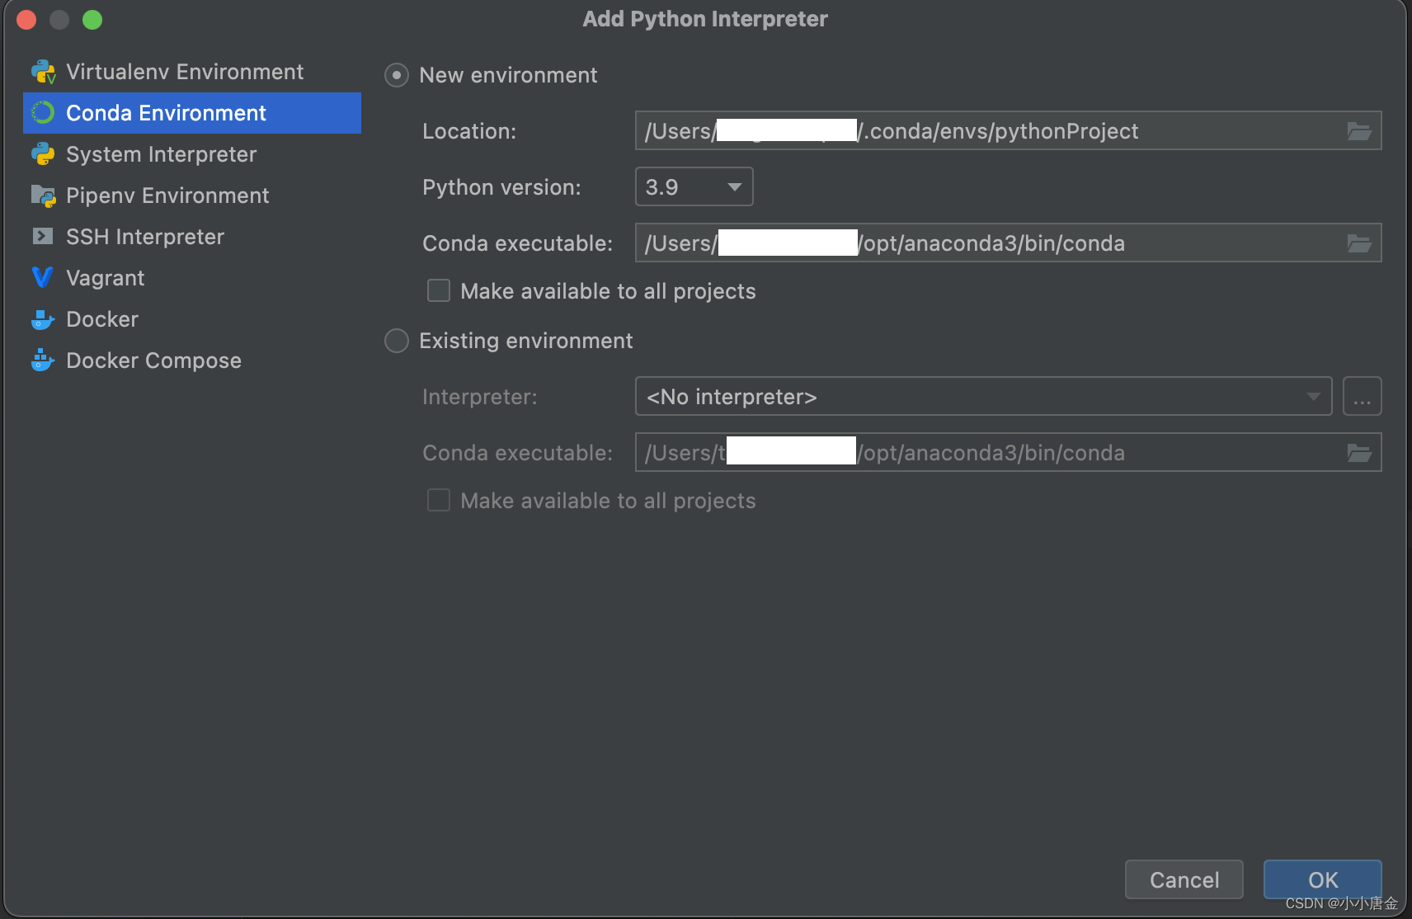Browse for new environment Conda executable
Viewport: 1412px width, 919px height.
tap(1358, 243)
